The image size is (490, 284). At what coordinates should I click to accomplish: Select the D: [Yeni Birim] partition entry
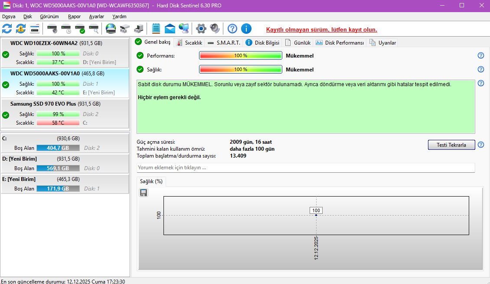[x=65, y=164]
